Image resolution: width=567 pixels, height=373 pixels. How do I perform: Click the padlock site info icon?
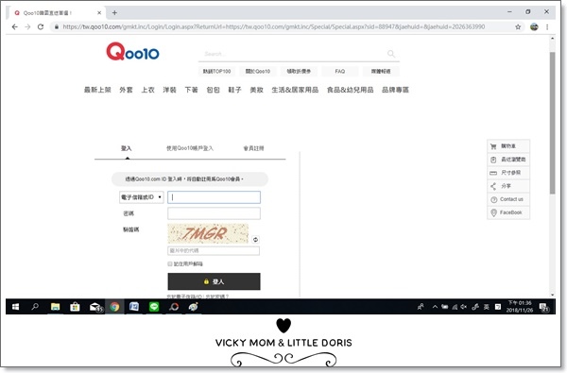(57, 26)
